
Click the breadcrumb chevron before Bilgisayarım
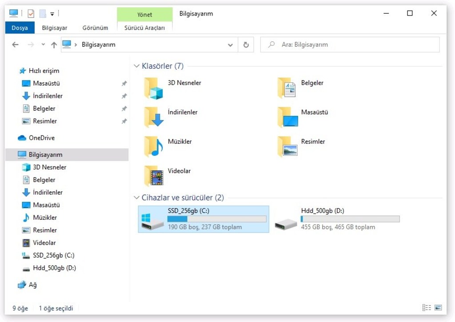tap(76, 45)
